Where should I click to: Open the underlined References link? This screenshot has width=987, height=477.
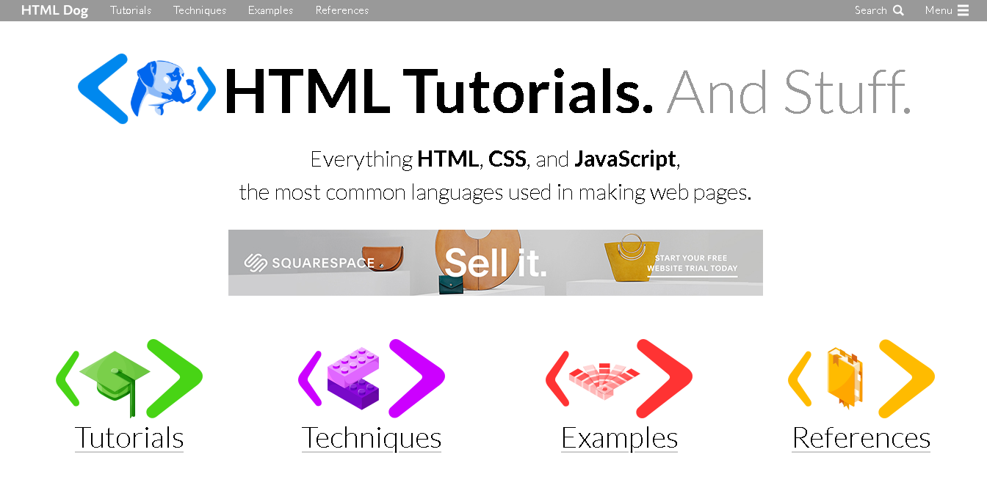coord(861,438)
